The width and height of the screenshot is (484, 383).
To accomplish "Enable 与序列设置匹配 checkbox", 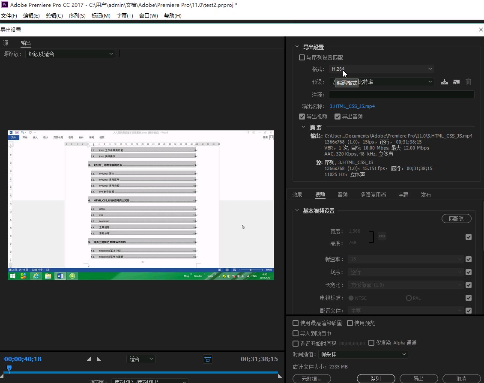I will [302, 57].
